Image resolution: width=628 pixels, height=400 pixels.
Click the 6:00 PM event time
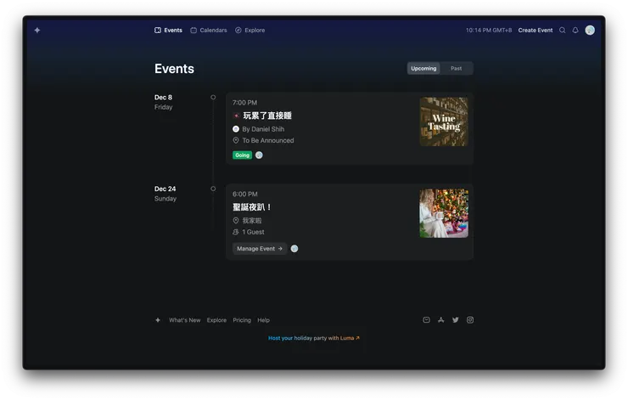[x=245, y=194]
